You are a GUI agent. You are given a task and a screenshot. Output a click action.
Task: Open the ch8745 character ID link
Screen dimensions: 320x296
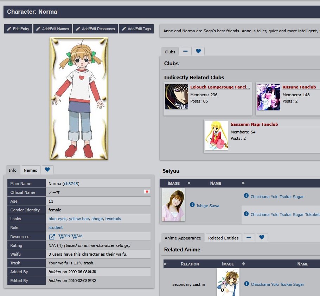(71, 184)
